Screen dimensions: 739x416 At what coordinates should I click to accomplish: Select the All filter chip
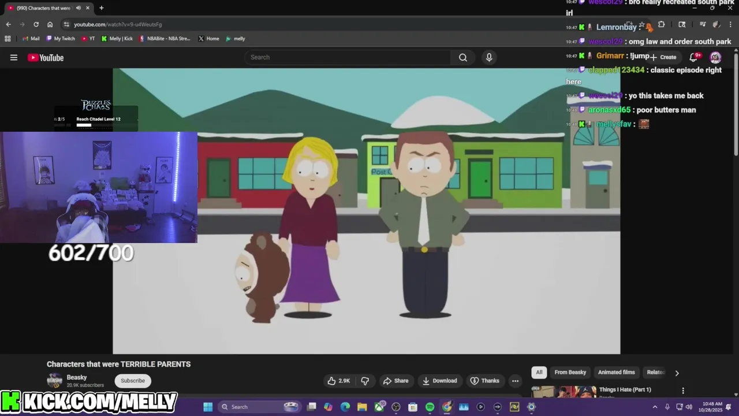(539, 373)
